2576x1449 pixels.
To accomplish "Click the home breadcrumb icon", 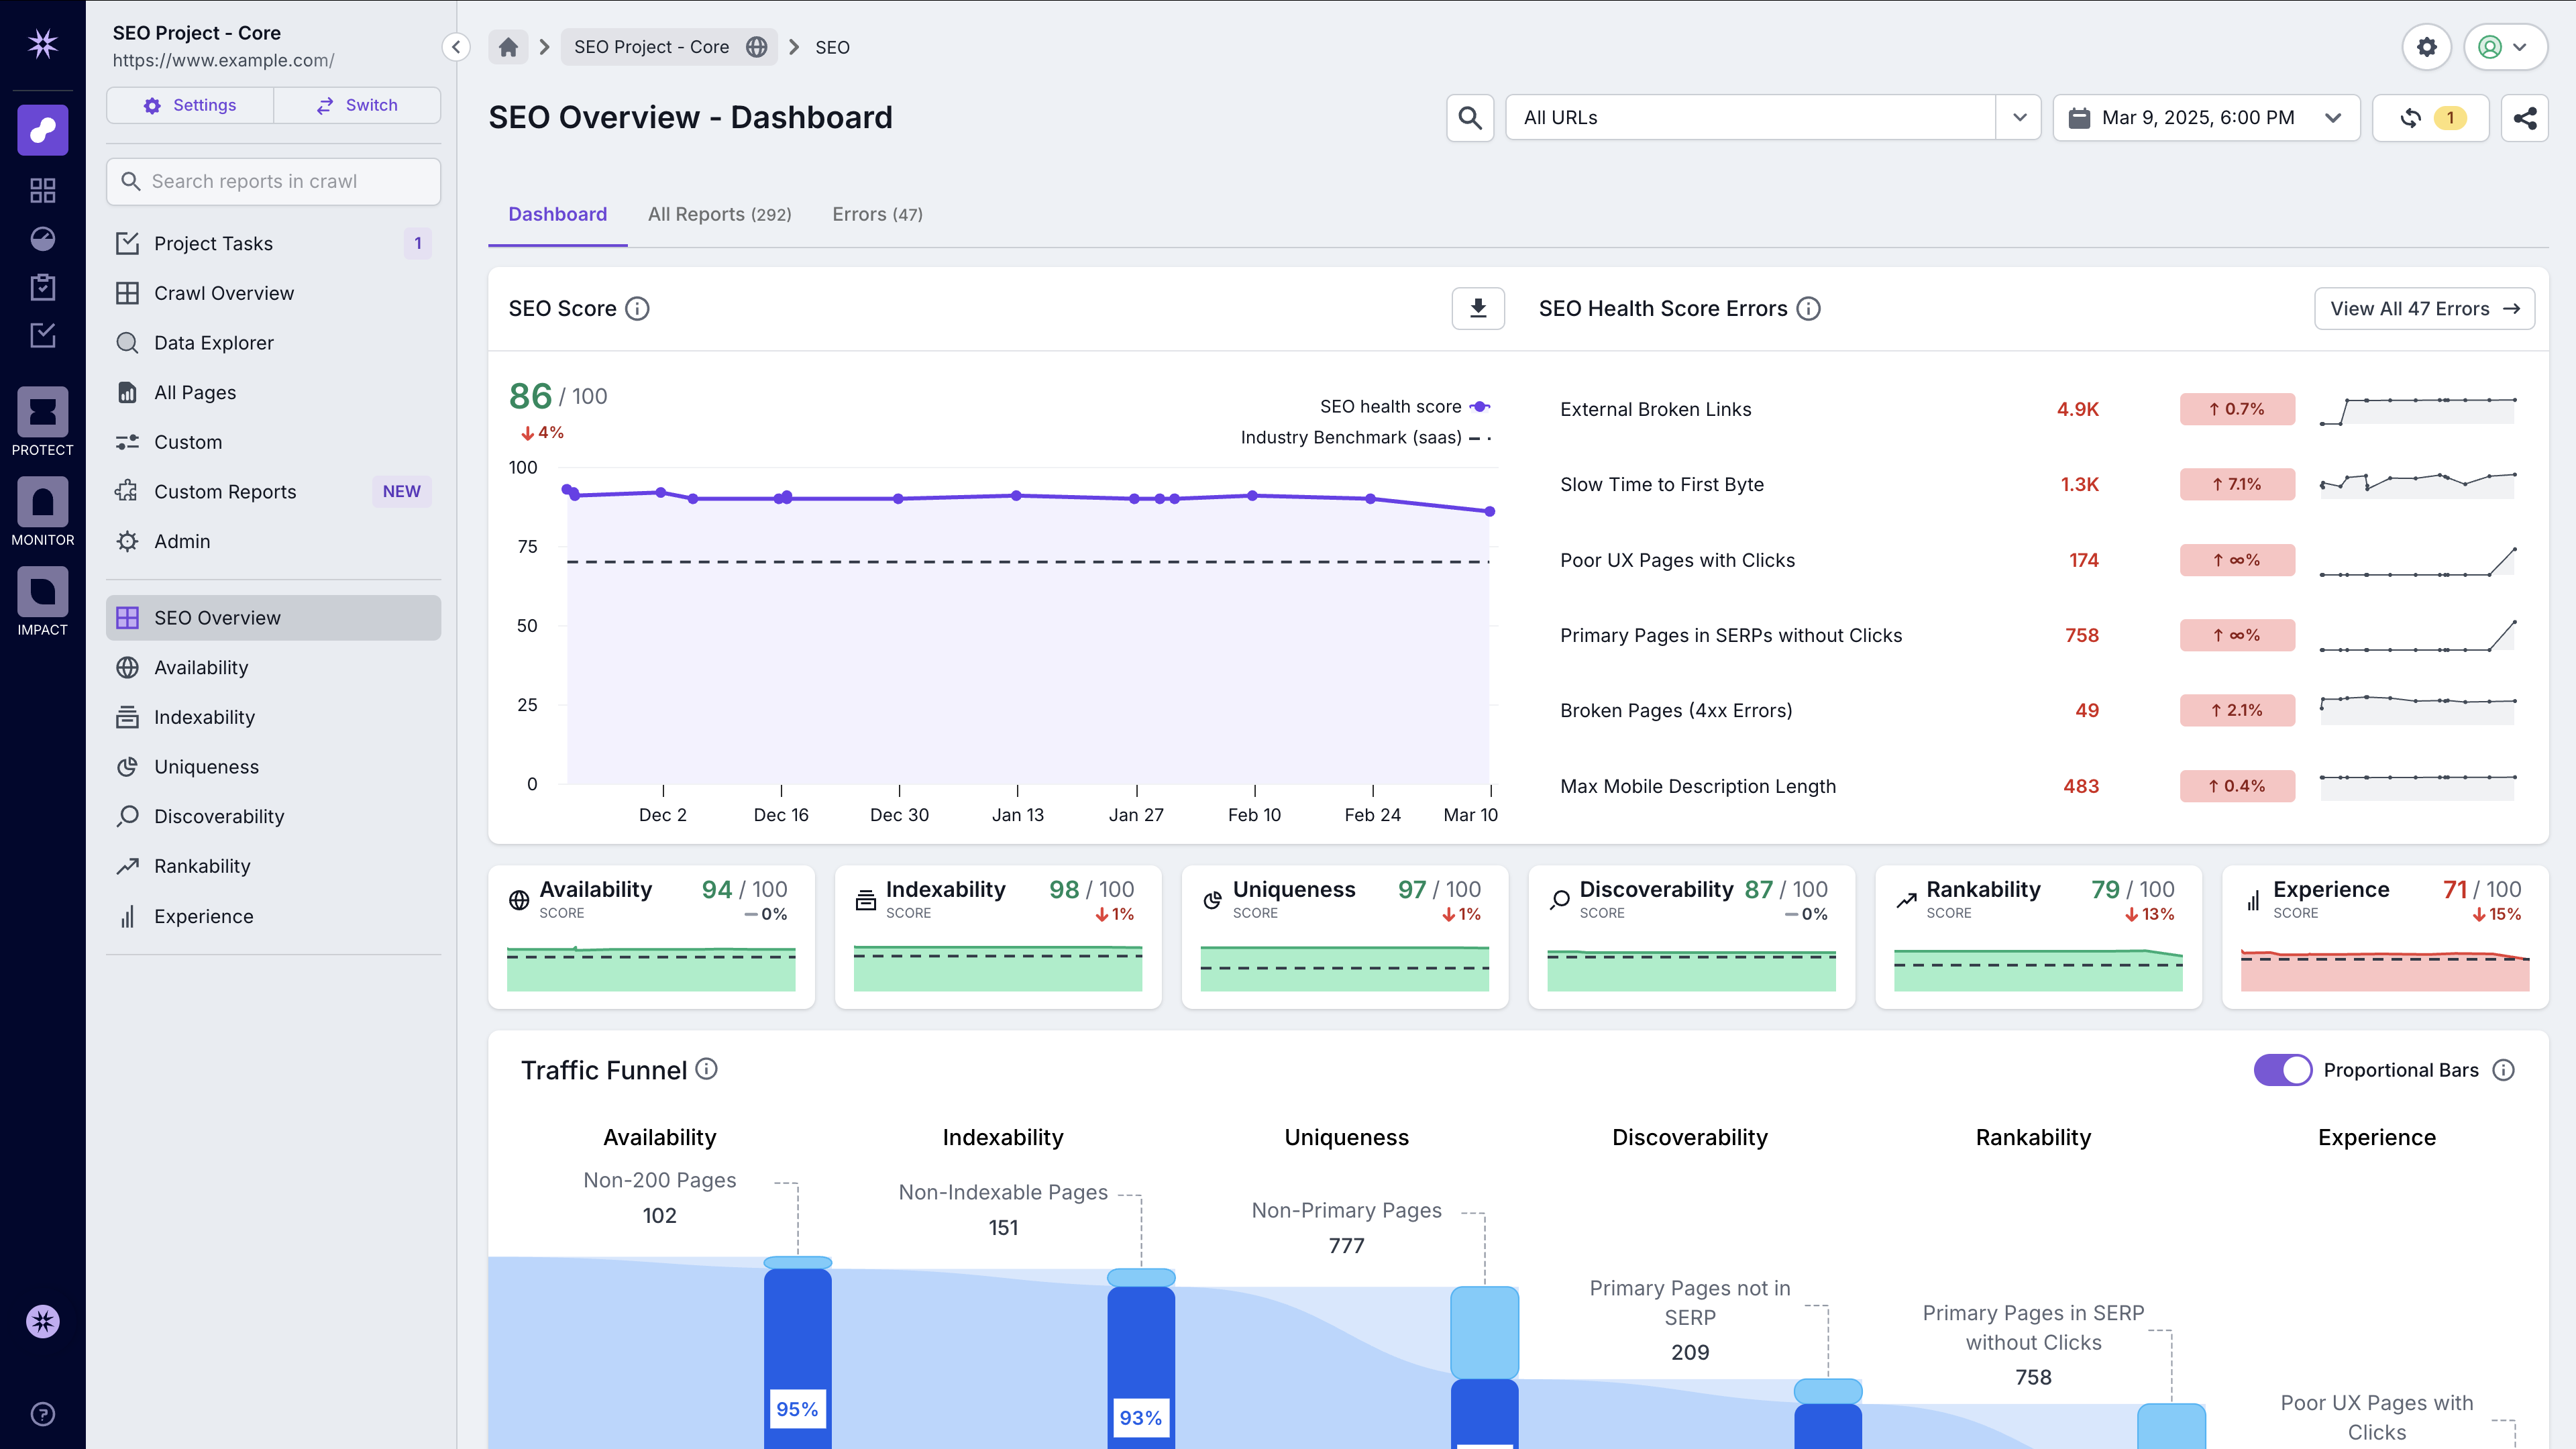I will point(508,47).
